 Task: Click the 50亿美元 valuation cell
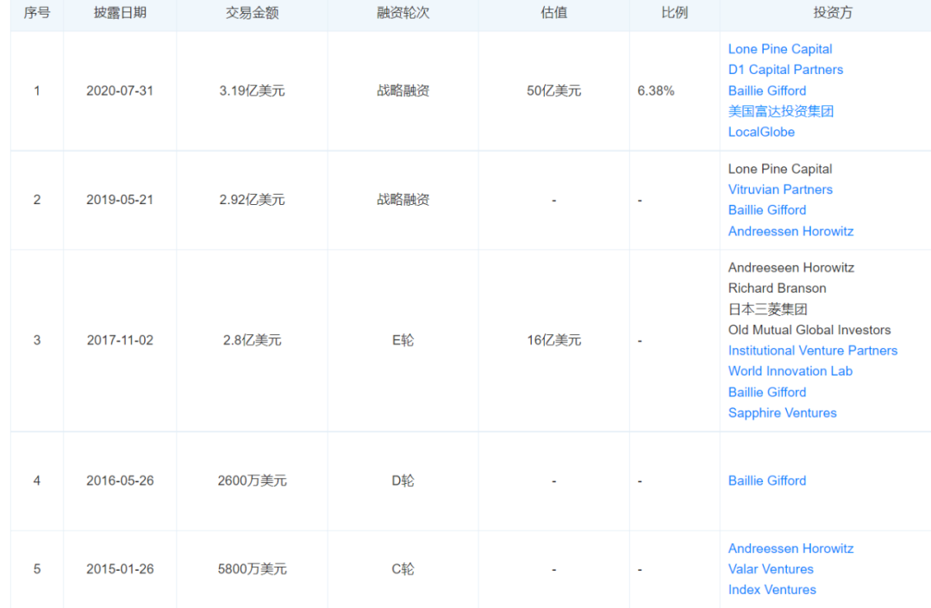point(554,90)
